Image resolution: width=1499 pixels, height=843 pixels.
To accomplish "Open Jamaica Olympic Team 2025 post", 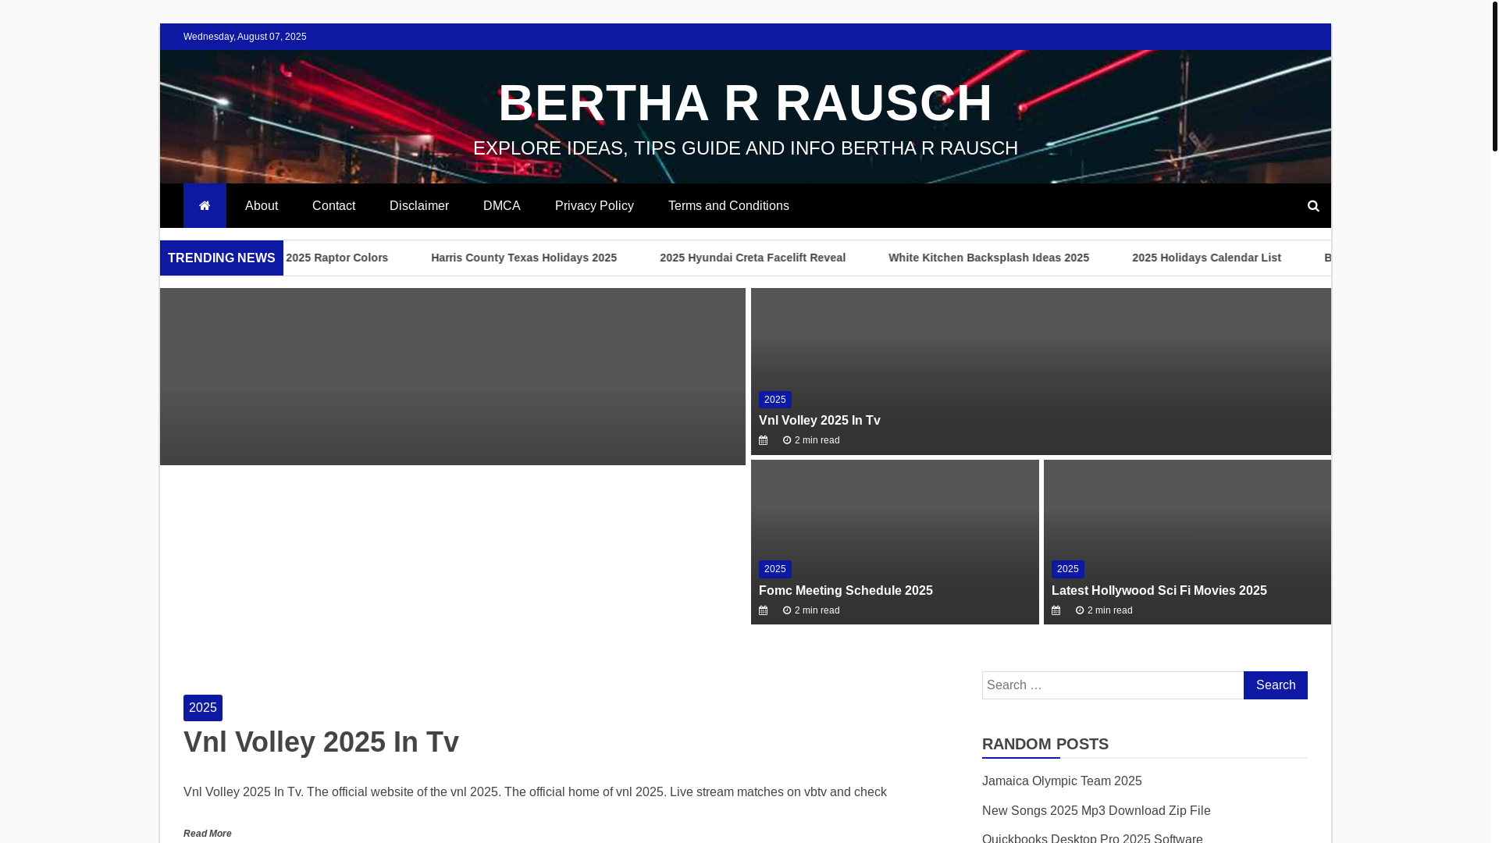I will click(x=1062, y=781).
